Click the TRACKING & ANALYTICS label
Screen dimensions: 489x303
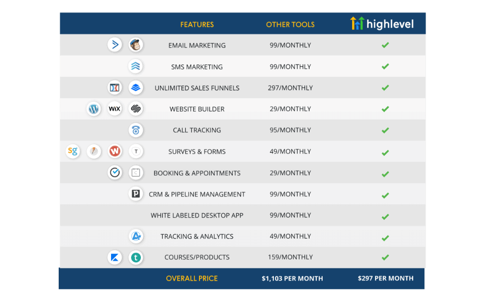tap(197, 237)
